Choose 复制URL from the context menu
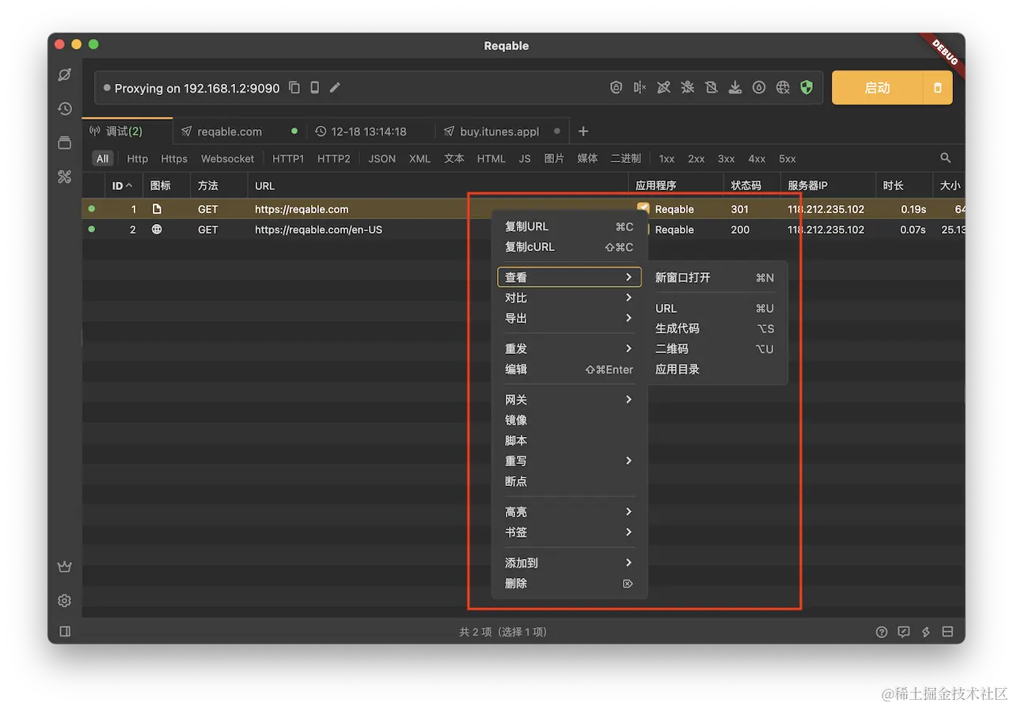The image size is (1013, 707). pyautogui.click(x=569, y=226)
